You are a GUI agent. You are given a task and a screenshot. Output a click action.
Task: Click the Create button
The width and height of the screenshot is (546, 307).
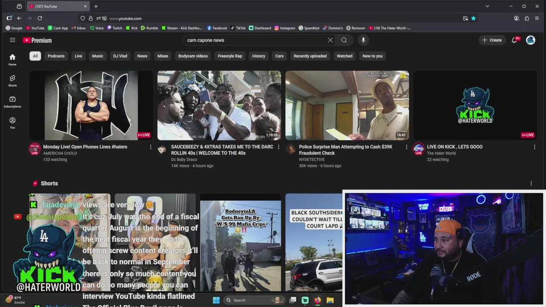(x=492, y=40)
